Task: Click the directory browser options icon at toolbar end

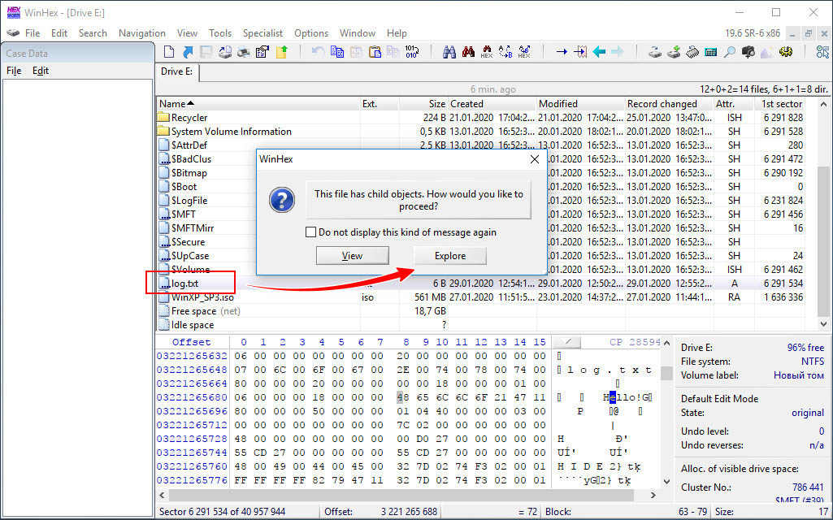Action: pyautogui.click(x=823, y=51)
